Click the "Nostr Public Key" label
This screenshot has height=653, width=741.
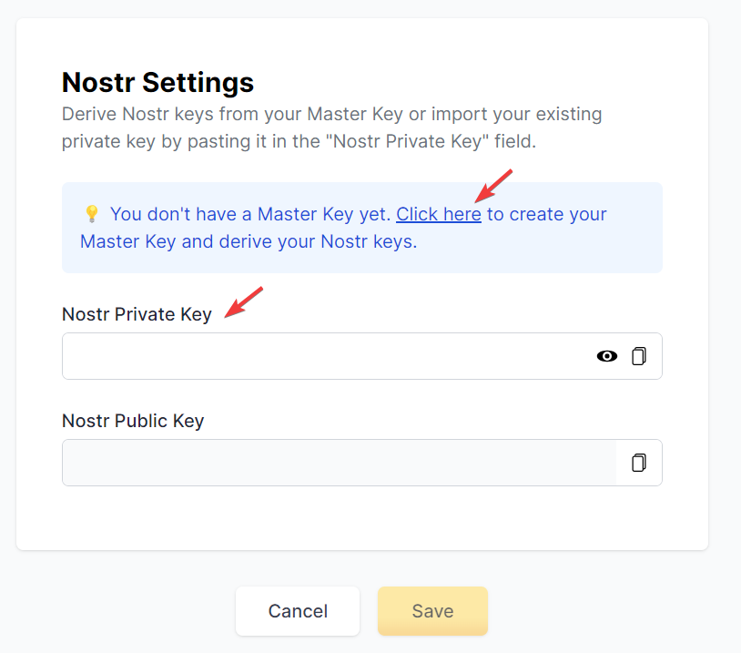[x=133, y=421]
